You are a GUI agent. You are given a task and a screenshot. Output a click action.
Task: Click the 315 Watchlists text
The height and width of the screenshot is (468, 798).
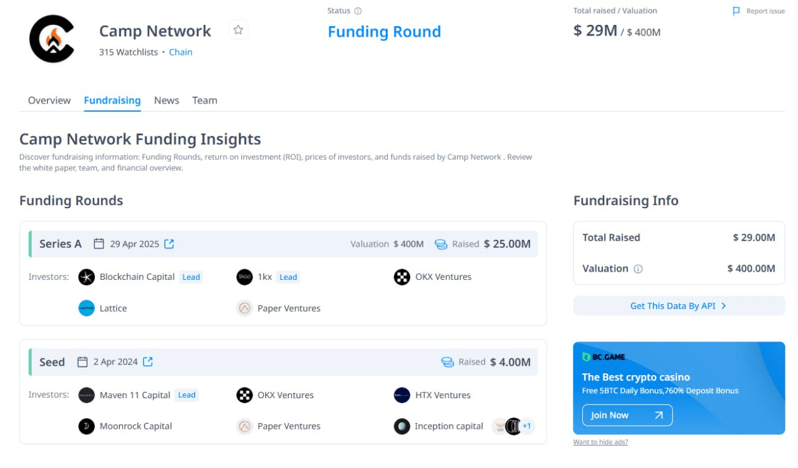tap(128, 52)
